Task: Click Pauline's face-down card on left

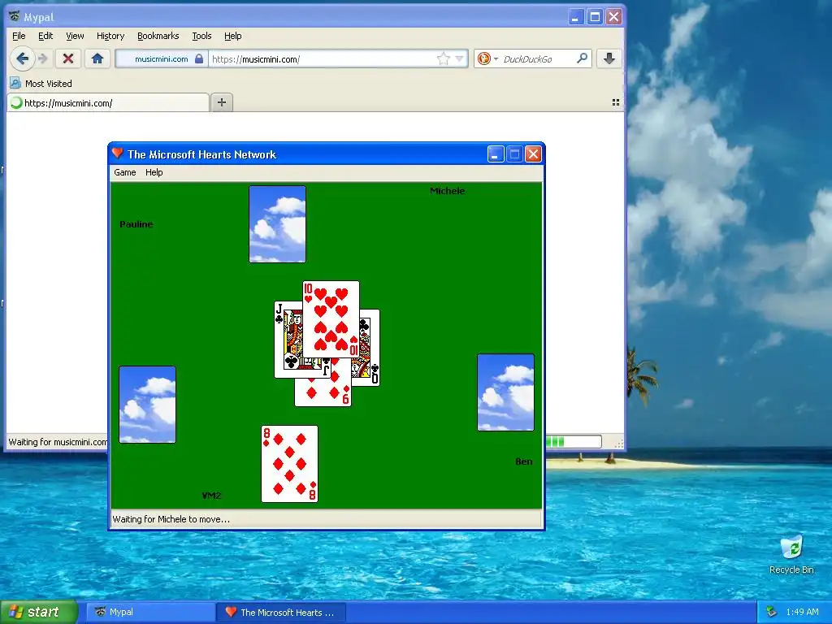Action: tap(148, 405)
